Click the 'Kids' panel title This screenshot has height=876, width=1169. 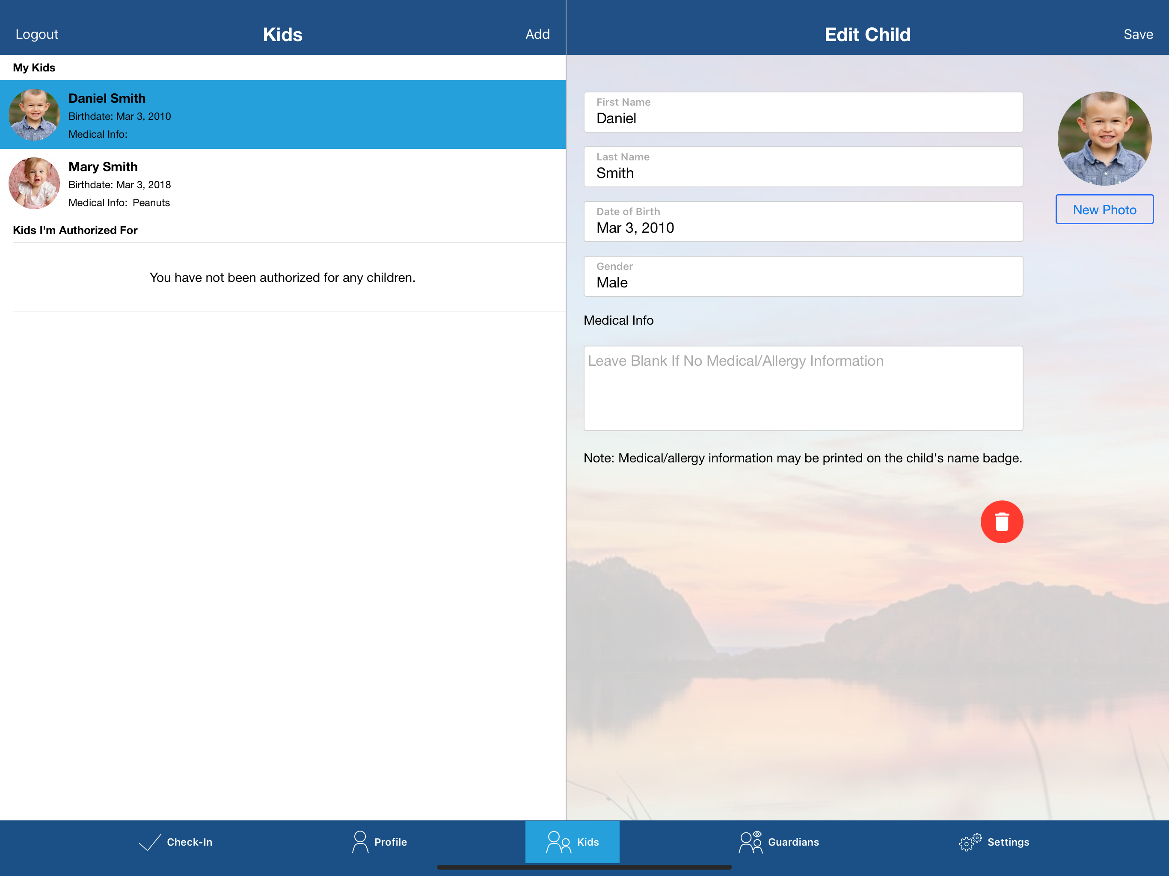[x=283, y=34]
